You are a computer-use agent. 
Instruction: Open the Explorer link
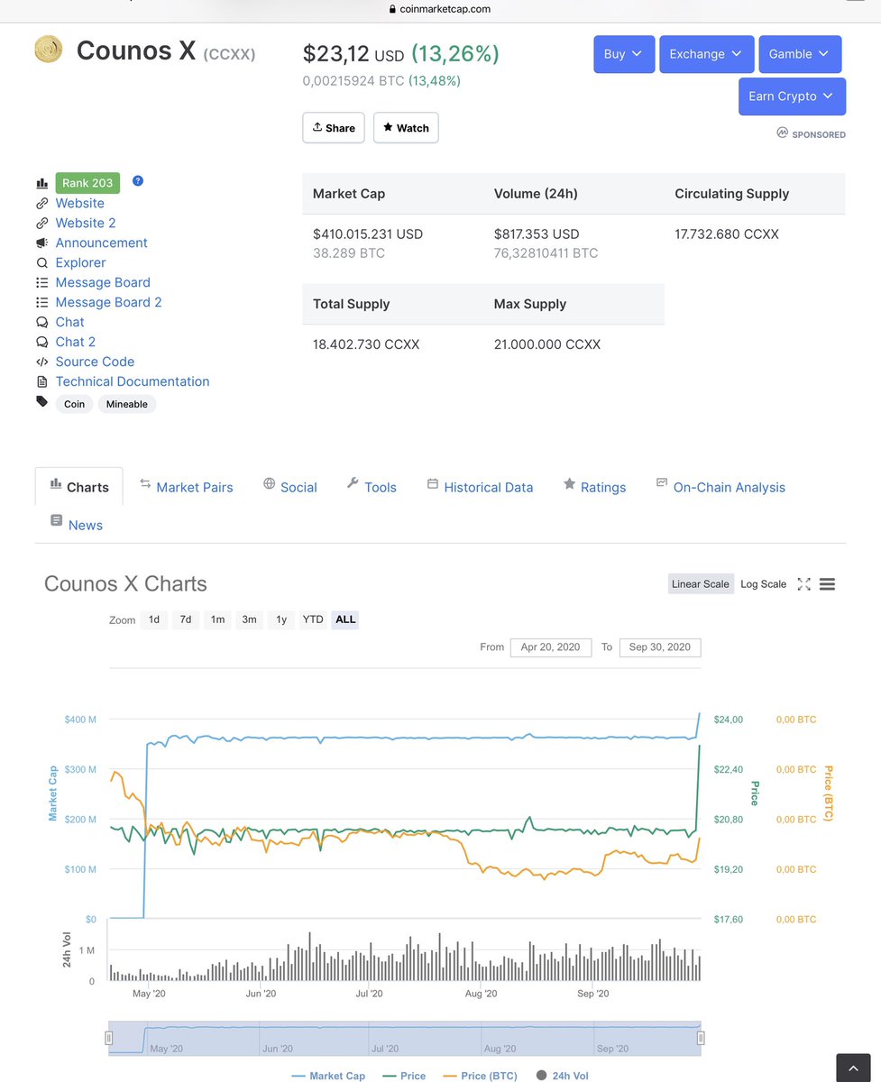pyautogui.click(x=80, y=262)
